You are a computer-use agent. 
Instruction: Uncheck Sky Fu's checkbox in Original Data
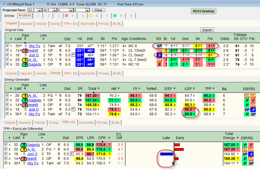7,45
